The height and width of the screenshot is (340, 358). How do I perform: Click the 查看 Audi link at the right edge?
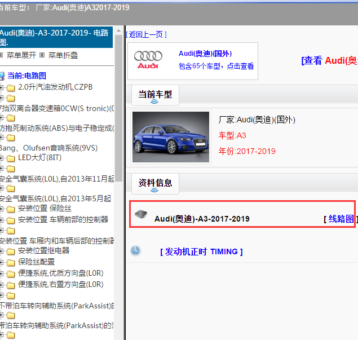[329, 60]
